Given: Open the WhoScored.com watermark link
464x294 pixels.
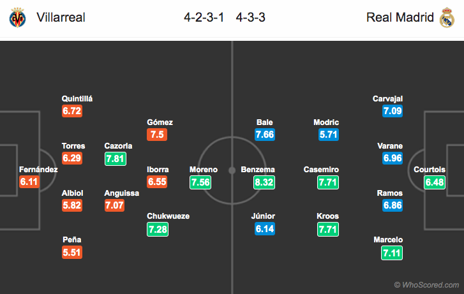Looking at the screenshot, I should point(426,285).
